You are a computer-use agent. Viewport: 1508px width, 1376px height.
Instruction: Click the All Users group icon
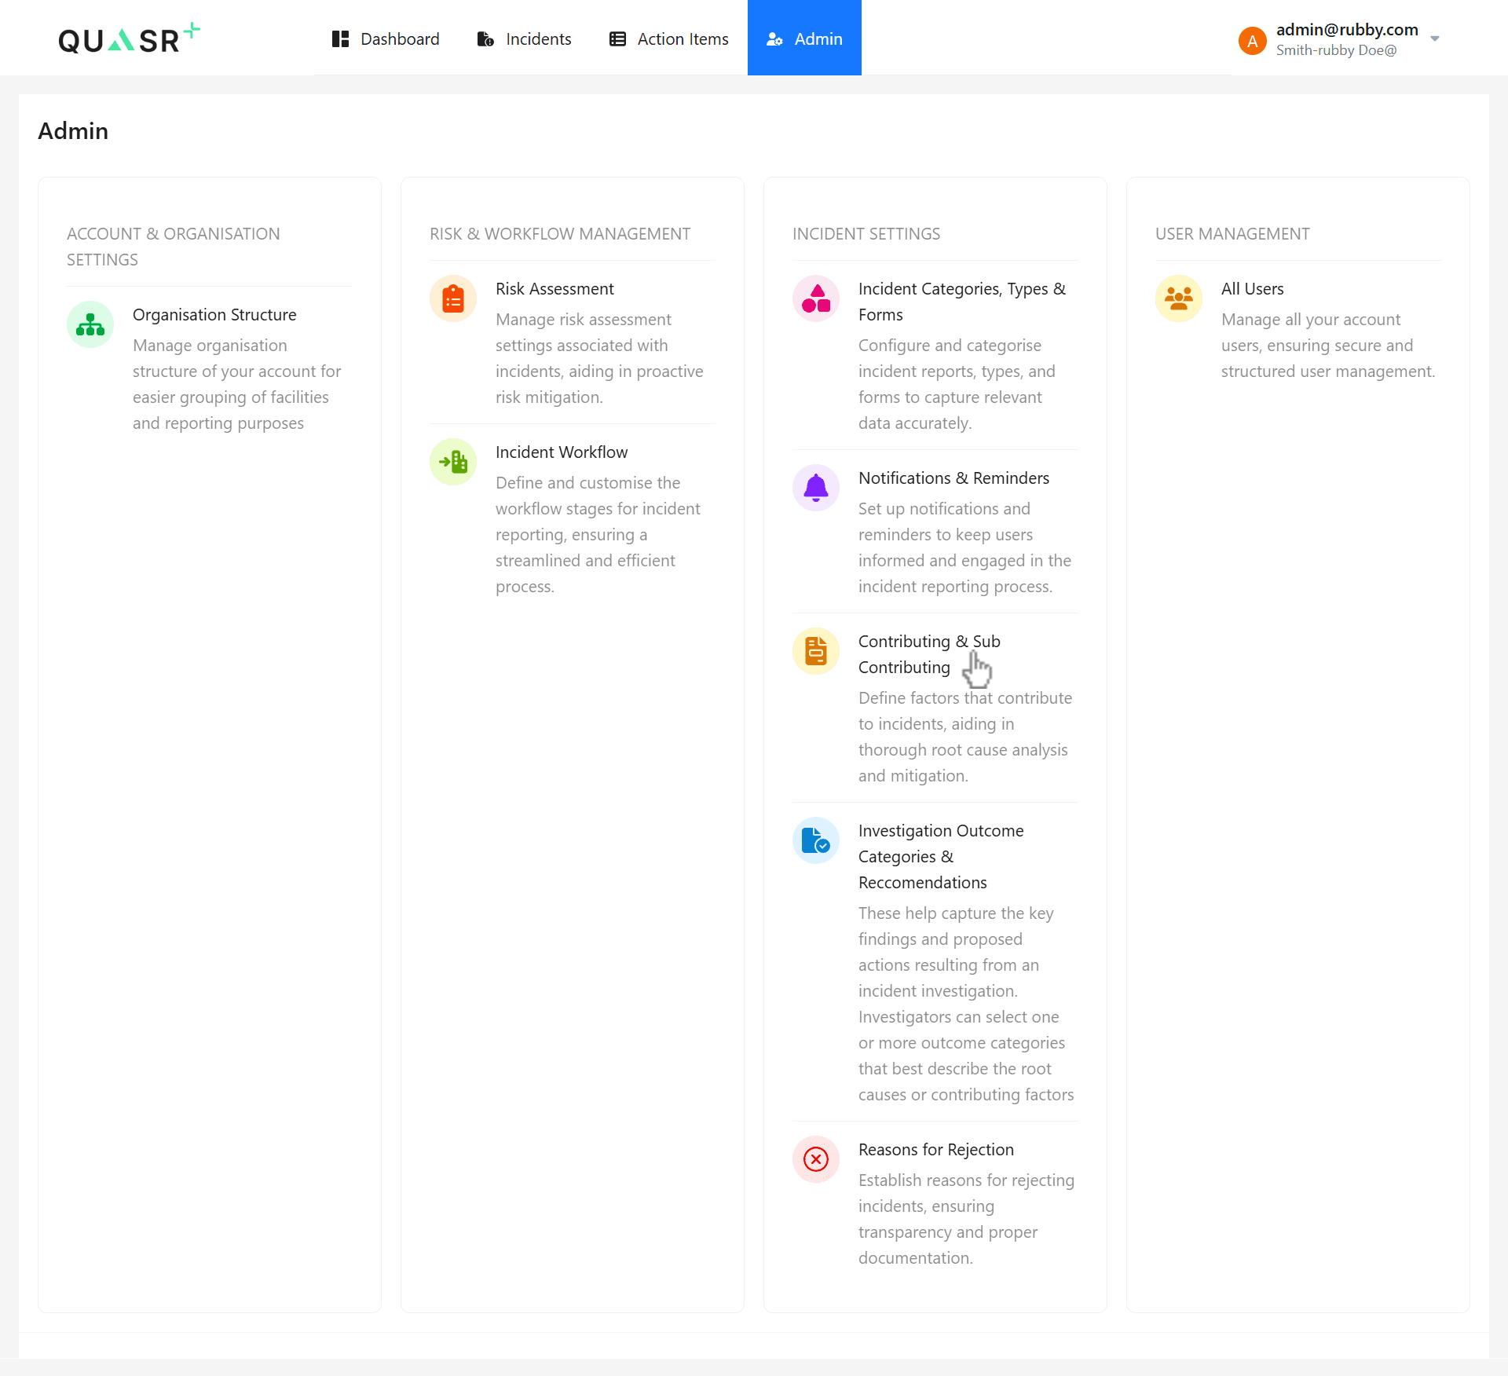click(1178, 298)
